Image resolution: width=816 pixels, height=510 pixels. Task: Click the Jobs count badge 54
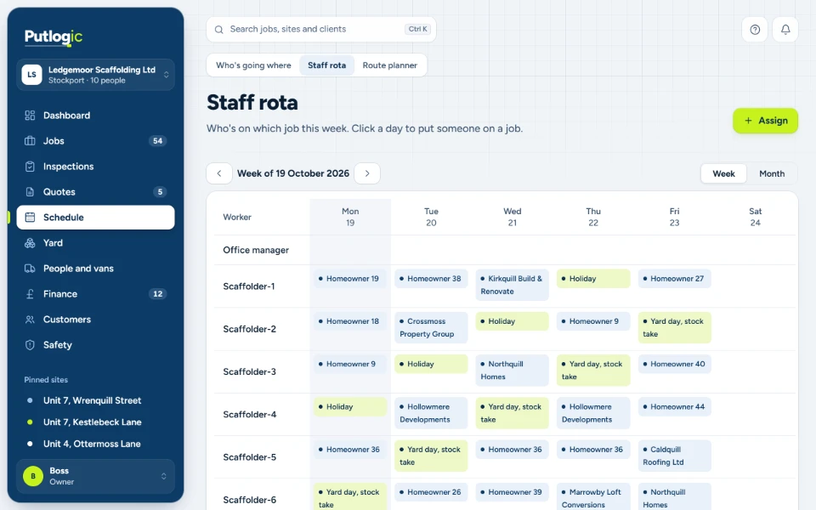(x=158, y=141)
